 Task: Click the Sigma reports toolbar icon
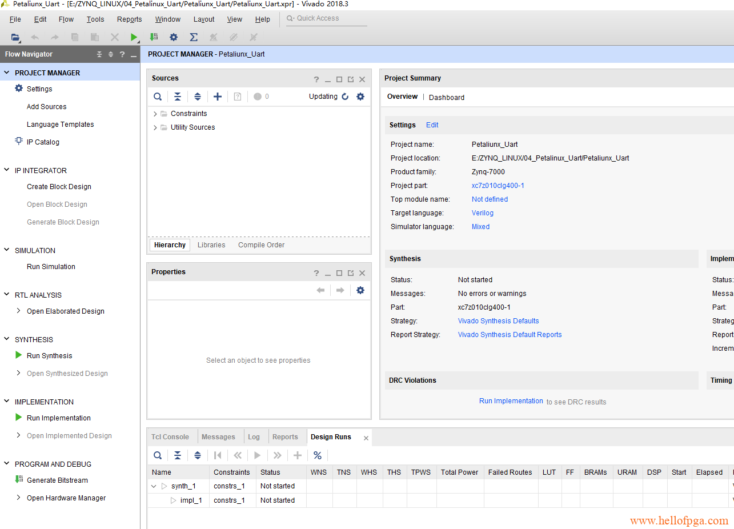click(194, 37)
